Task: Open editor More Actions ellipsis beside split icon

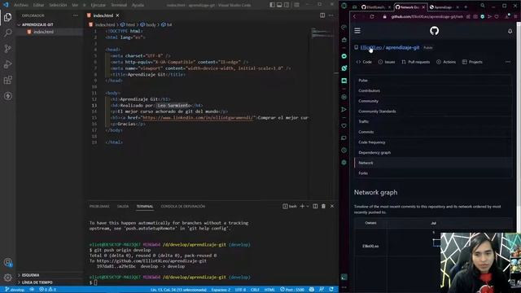Action: point(331,15)
